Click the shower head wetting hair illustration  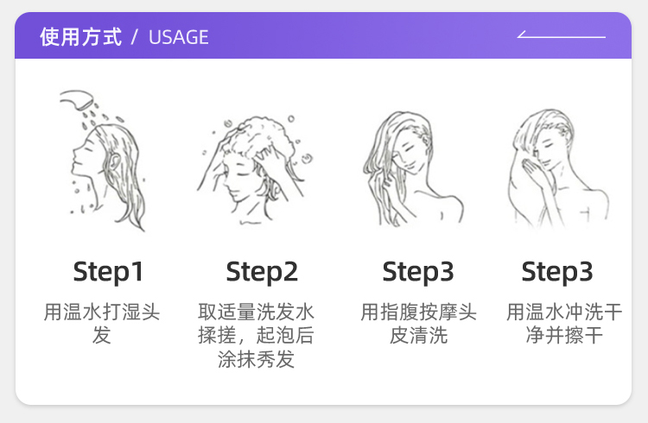[103, 161]
